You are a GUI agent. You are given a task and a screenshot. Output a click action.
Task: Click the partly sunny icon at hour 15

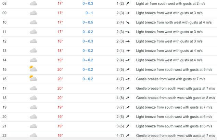(33, 69)
